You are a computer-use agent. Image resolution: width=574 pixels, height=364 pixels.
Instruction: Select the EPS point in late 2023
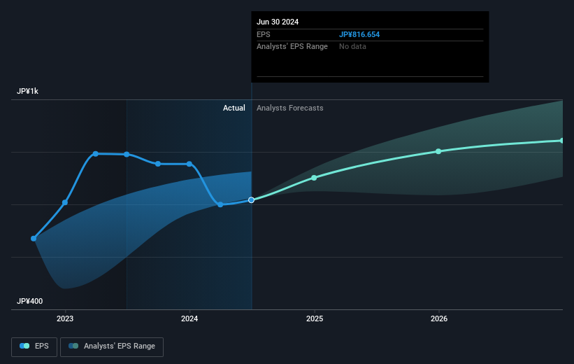click(x=158, y=164)
